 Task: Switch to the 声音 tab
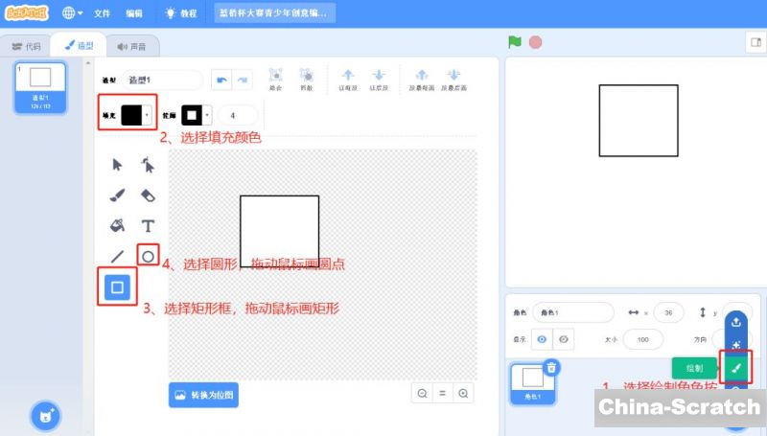coord(133,46)
